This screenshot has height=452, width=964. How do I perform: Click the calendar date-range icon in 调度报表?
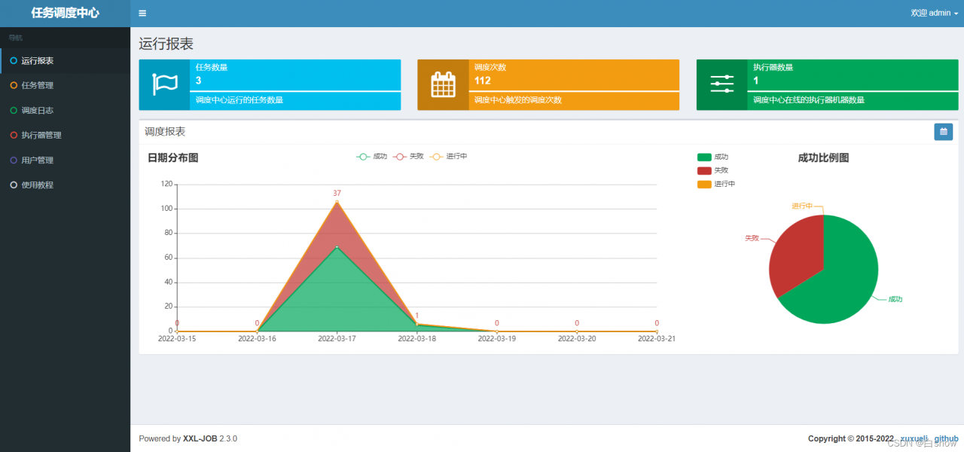[x=943, y=132]
